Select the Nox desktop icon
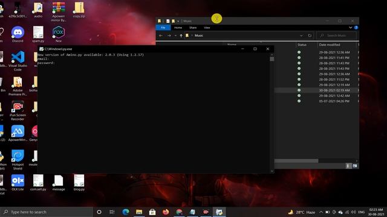 [59, 34]
